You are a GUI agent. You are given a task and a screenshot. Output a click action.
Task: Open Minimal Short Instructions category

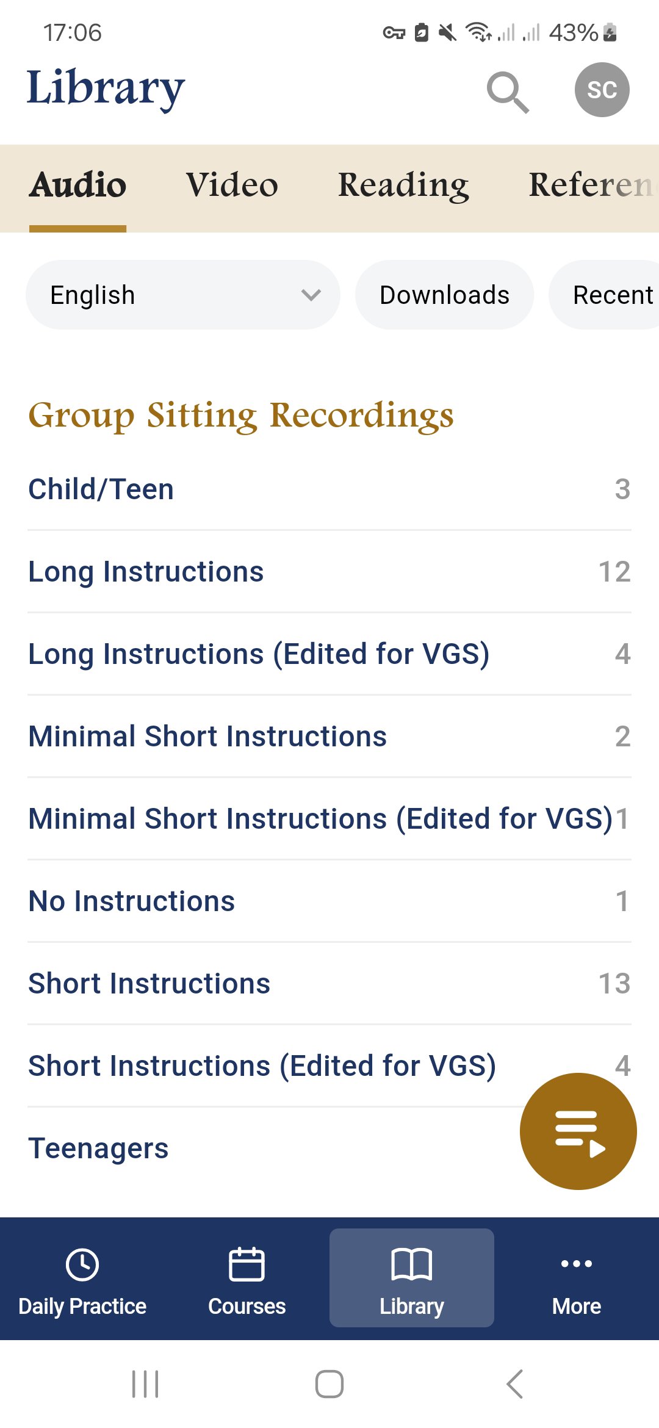(329, 737)
